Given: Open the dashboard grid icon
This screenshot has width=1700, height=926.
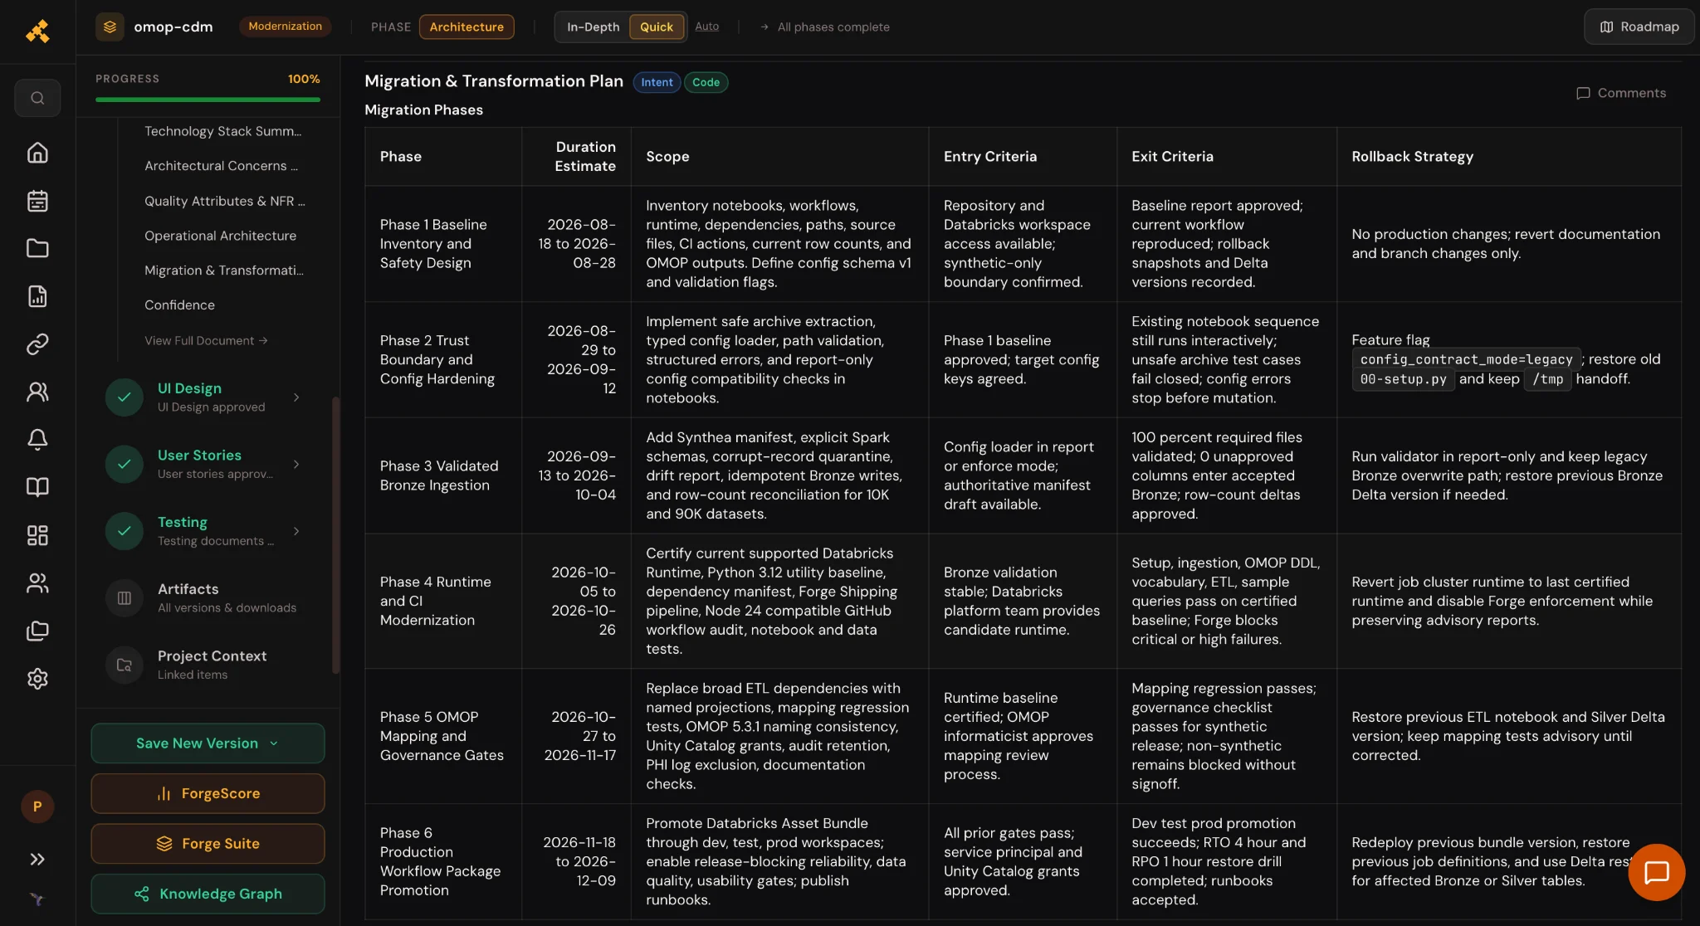Looking at the screenshot, I should 37,535.
